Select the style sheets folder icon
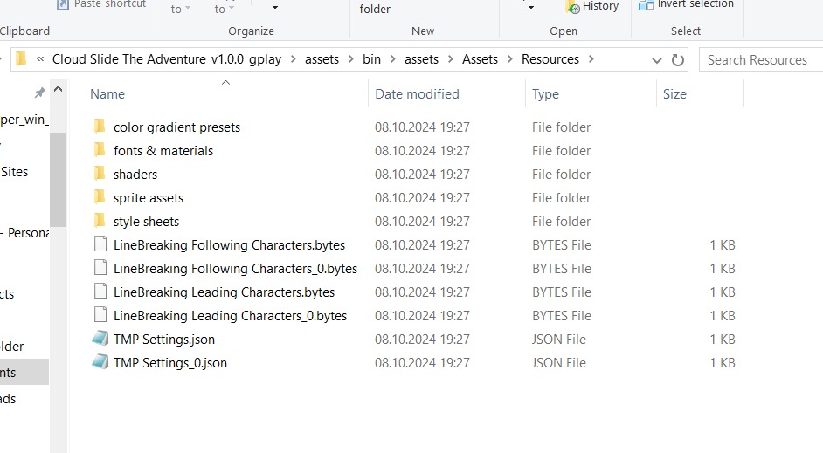 pos(100,221)
